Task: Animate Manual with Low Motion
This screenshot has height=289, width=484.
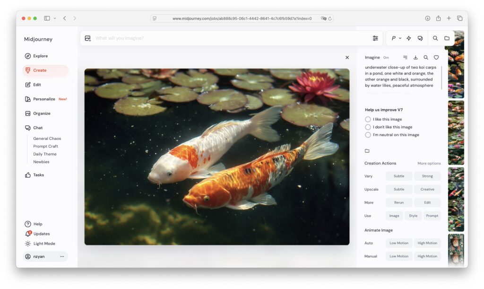Action: [399, 256]
